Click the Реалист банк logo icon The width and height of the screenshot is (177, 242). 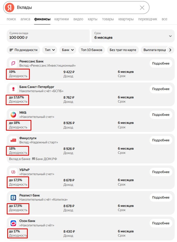point(13,198)
